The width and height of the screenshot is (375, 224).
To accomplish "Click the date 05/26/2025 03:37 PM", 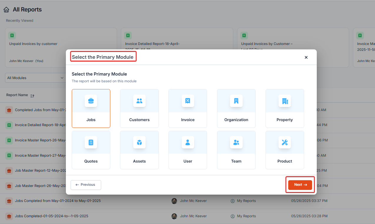I will [x=309, y=201].
